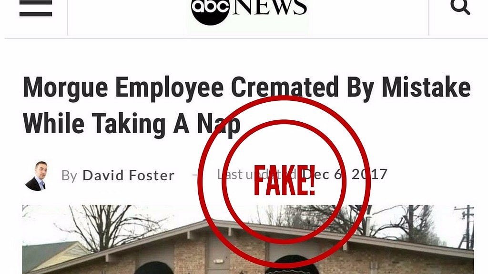Click headline text 'While Taking A Nap'
The width and height of the screenshot is (488, 274).
[x=132, y=124]
